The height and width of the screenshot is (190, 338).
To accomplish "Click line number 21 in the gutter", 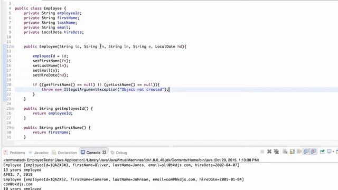I will [x=9, y=89].
